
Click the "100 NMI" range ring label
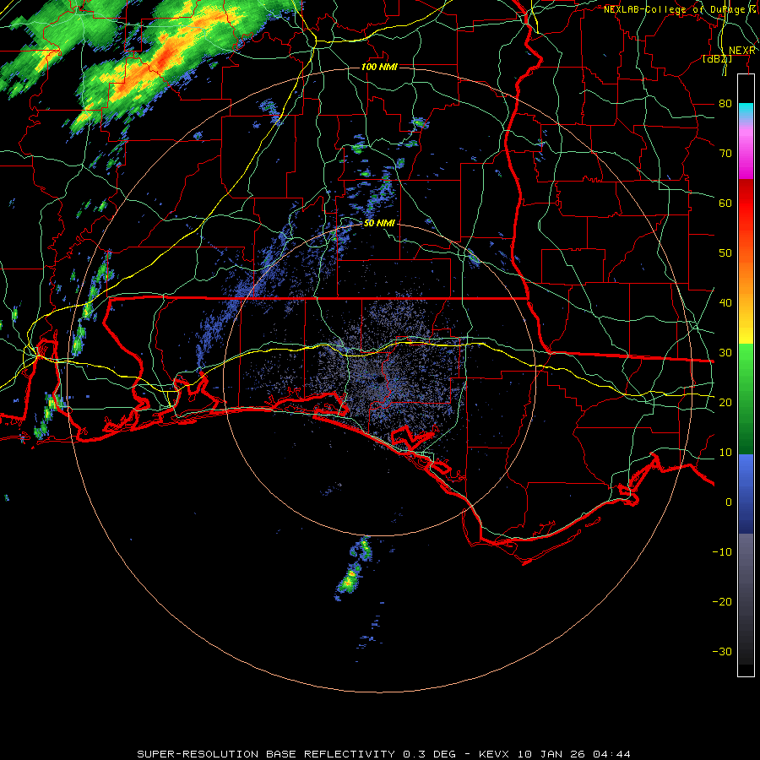pyautogui.click(x=379, y=67)
